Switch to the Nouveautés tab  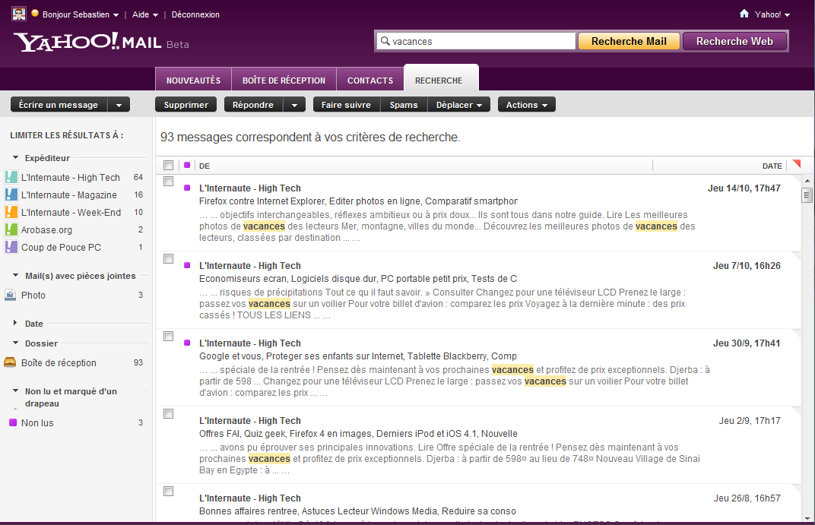(x=193, y=80)
